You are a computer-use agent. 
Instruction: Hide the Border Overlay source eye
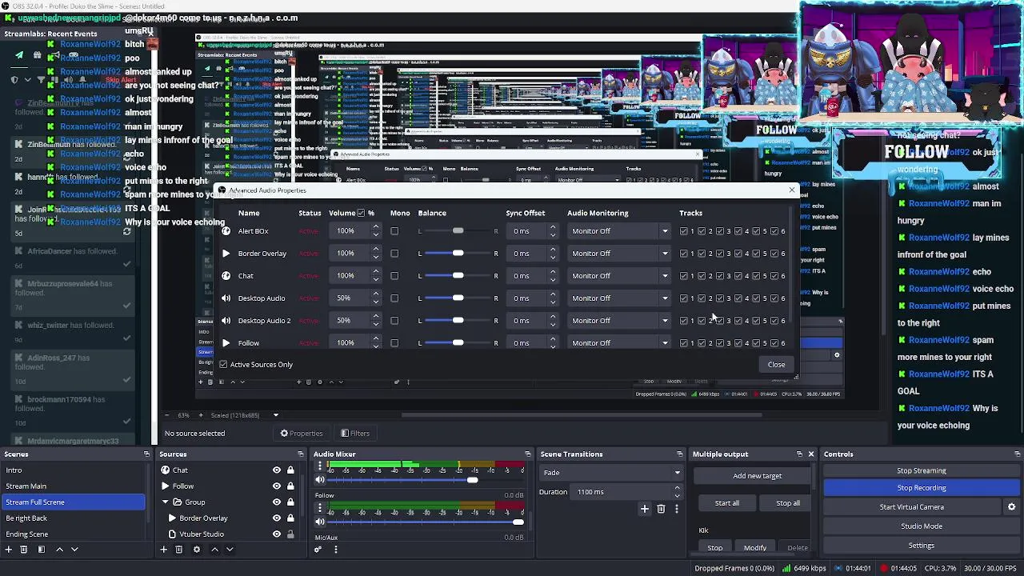tap(277, 518)
